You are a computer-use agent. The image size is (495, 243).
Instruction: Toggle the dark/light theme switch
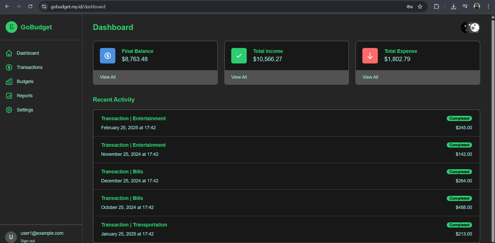[470, 27]
